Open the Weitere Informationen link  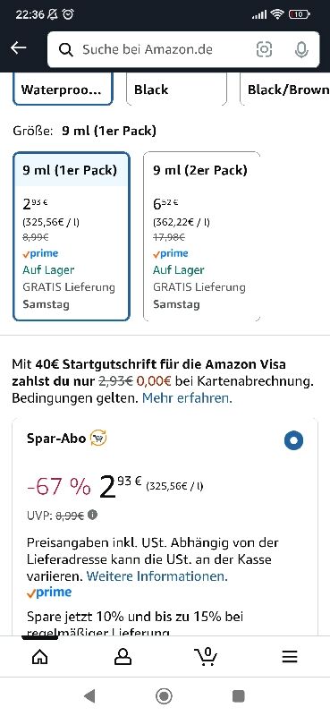point(157,575)
